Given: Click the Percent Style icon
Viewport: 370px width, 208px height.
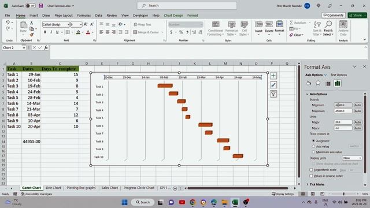Looking at the screenshot, I should [181, 32].
